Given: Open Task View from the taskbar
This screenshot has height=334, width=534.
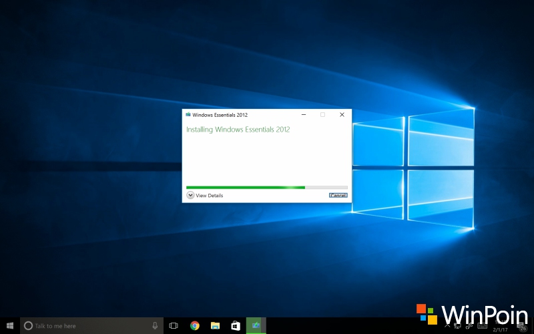Looking at the screenshot, I should (174, 326).
